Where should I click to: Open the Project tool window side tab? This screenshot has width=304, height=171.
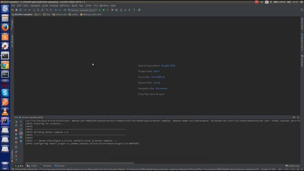point(12,24)
